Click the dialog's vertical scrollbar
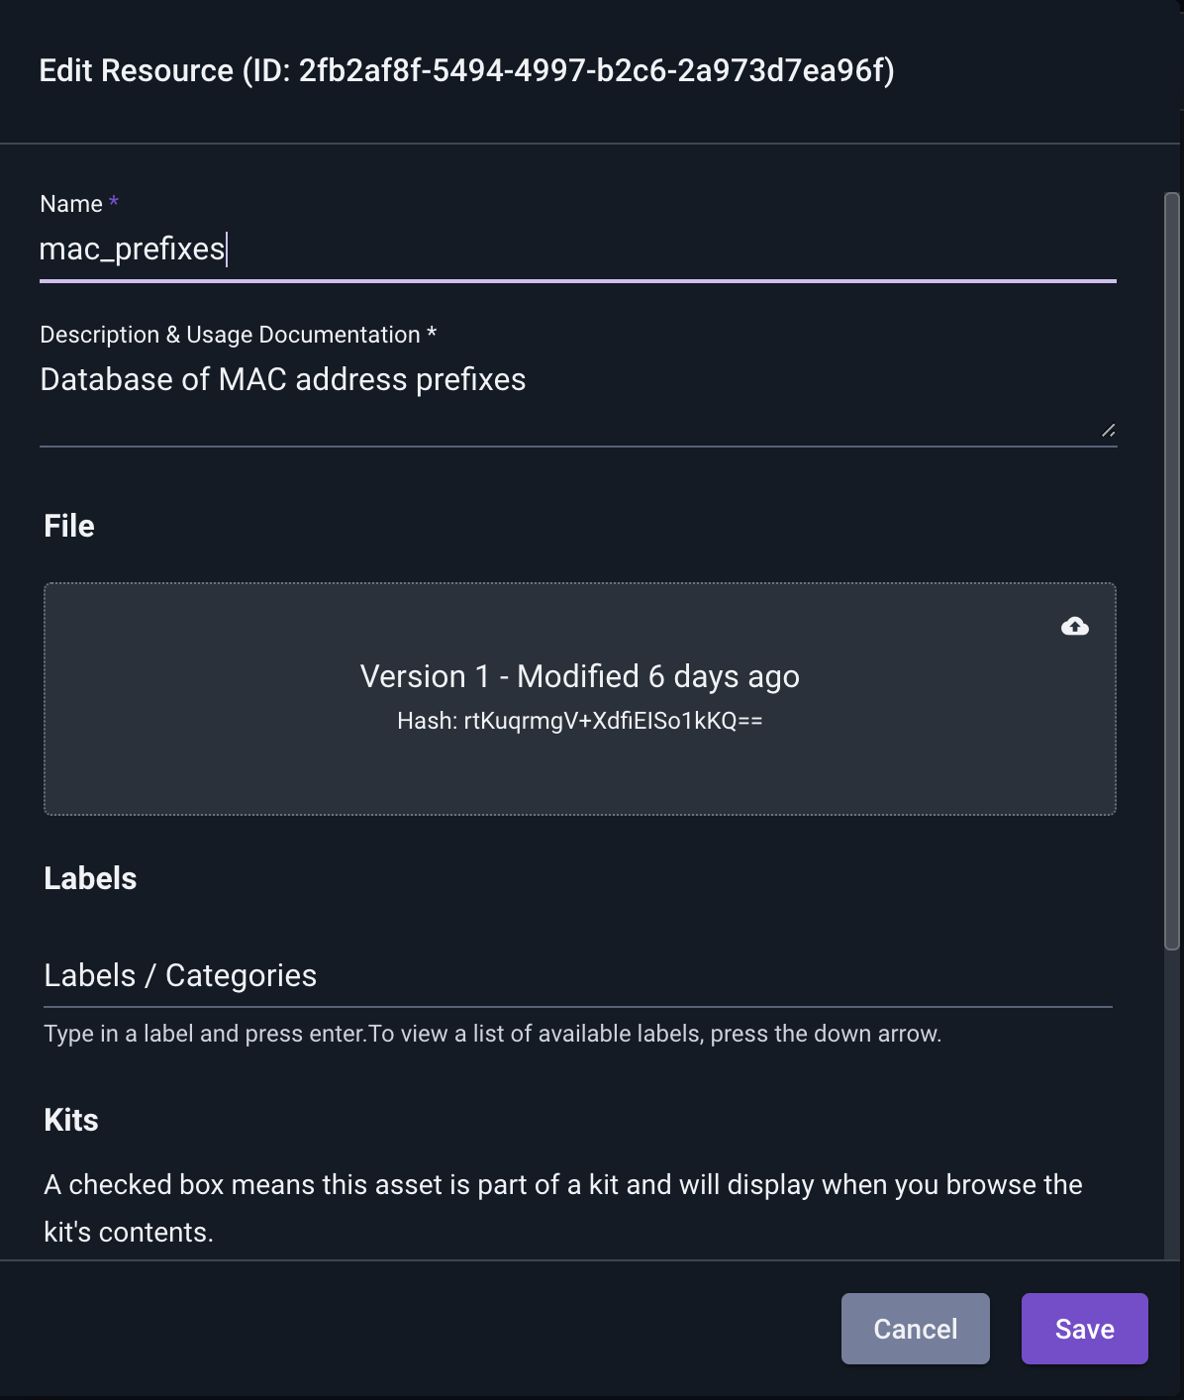This screenshot has height=1400, width=1184. point(1172,571)
